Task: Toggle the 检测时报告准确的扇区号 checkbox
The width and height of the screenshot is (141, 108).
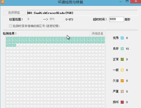Action: click(x=11, y=26)
